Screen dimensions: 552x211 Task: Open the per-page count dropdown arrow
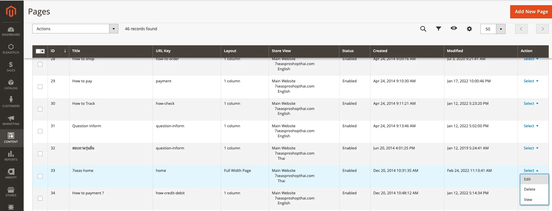pyautogui.click(x=501, y=29)
